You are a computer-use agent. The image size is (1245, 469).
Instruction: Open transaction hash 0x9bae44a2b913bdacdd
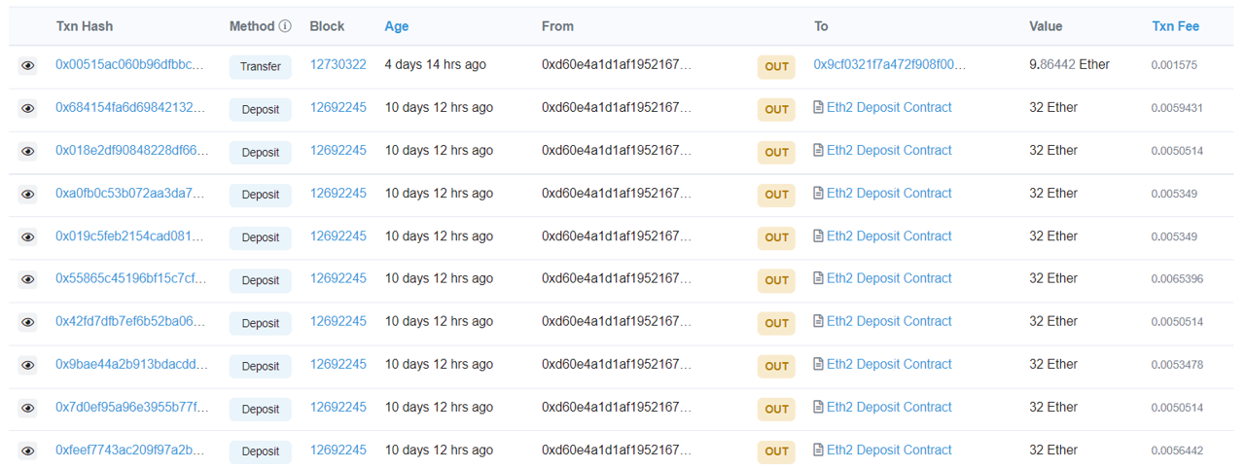[x=131, y=365]
